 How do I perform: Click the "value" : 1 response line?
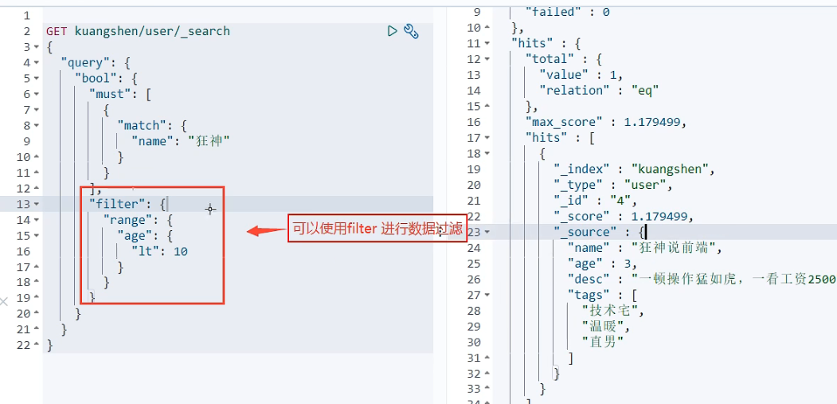[x=581, y=75]
